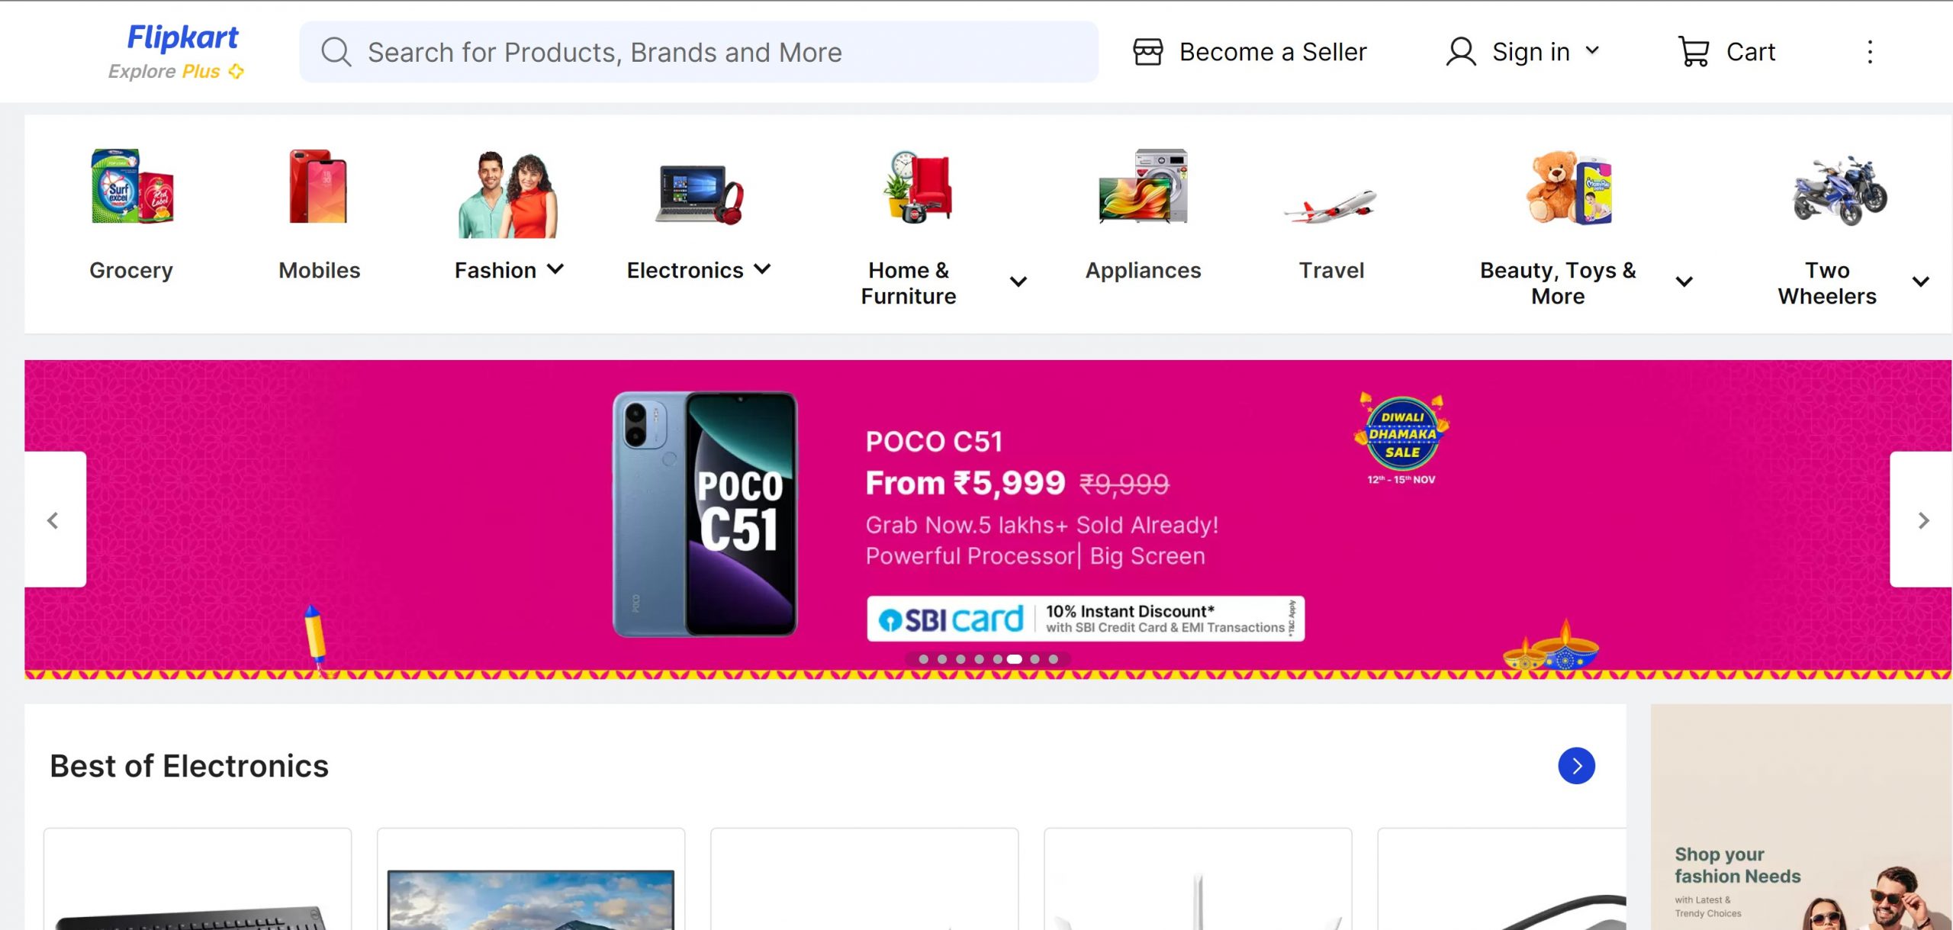Click the Become a Seller store icon
The width and height of the screenshot is (1953, 930).
pyautogui.click(x=1147, y=52)
